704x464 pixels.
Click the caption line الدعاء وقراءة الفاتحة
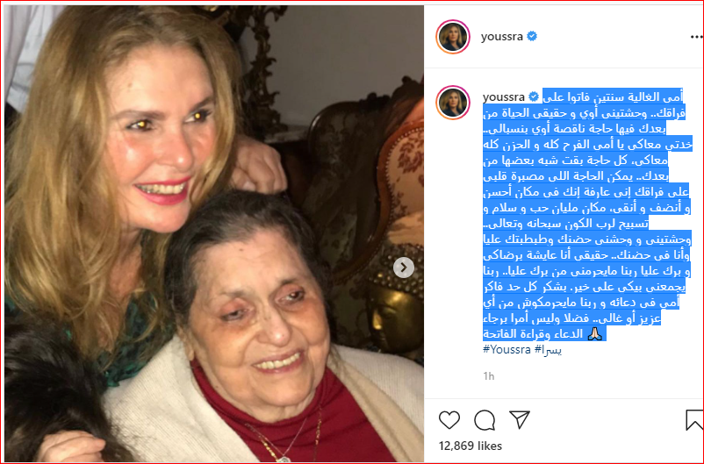[533, 334]
